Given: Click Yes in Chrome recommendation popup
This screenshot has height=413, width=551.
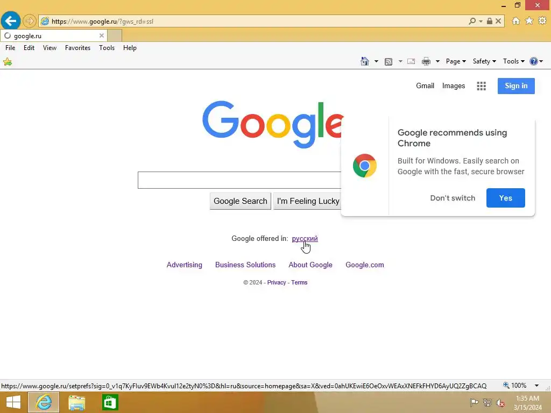Looking at the screenshot, I should (505, 198).
